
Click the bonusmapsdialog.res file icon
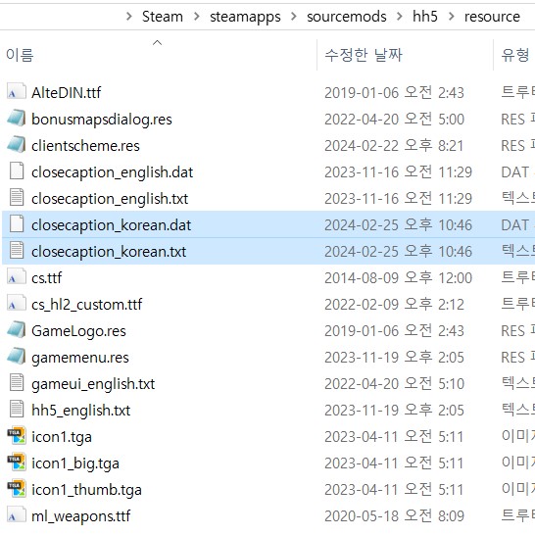[16, 119]
